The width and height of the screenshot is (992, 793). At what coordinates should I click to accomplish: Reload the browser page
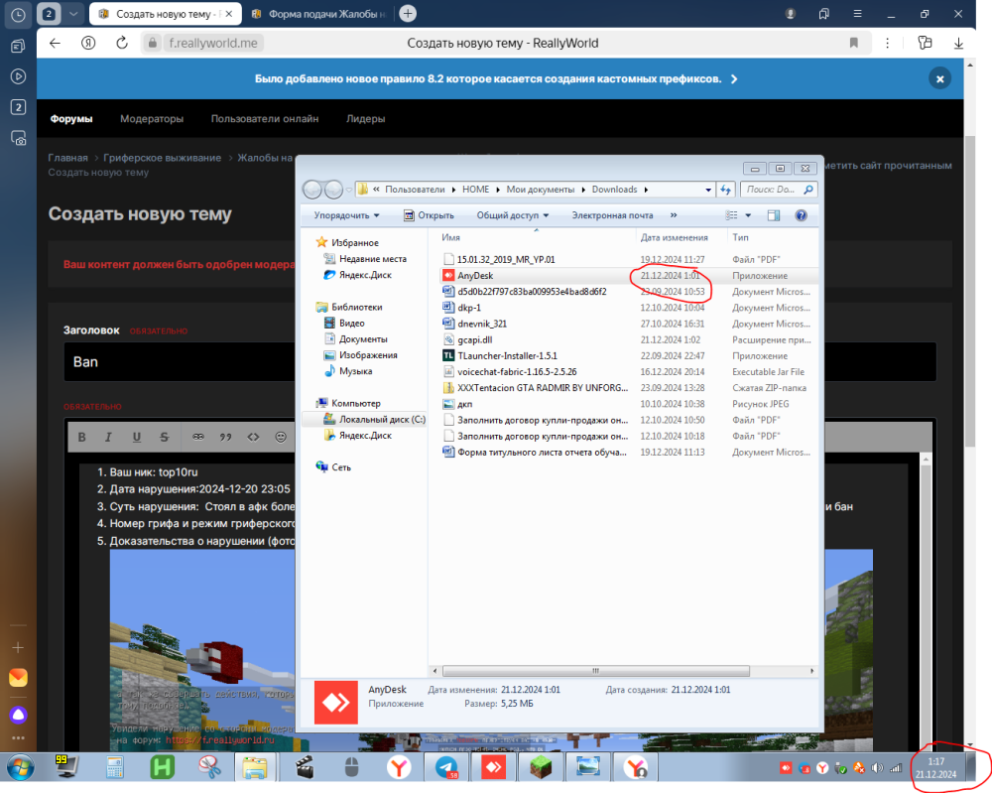122,43
